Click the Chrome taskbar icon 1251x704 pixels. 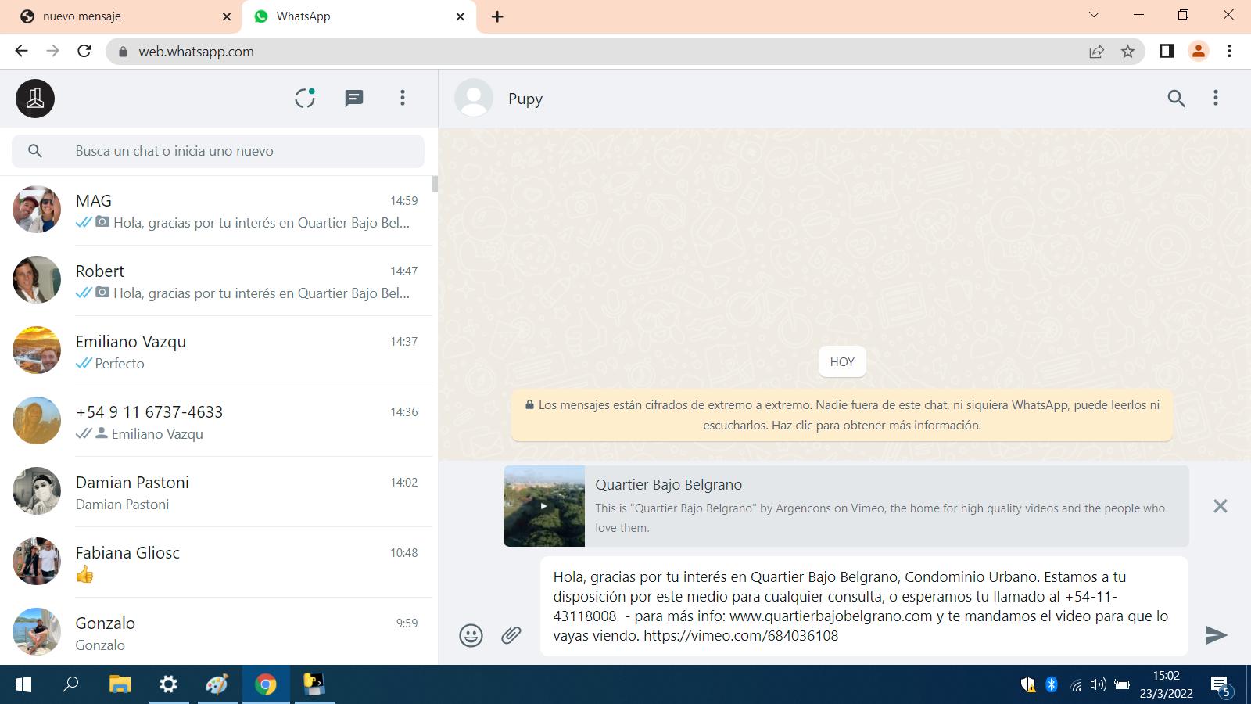coord(266,684)
